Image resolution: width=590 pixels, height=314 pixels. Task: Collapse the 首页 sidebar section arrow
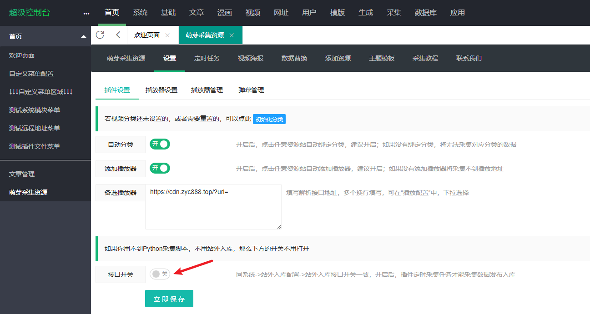[x=83, y=36]
